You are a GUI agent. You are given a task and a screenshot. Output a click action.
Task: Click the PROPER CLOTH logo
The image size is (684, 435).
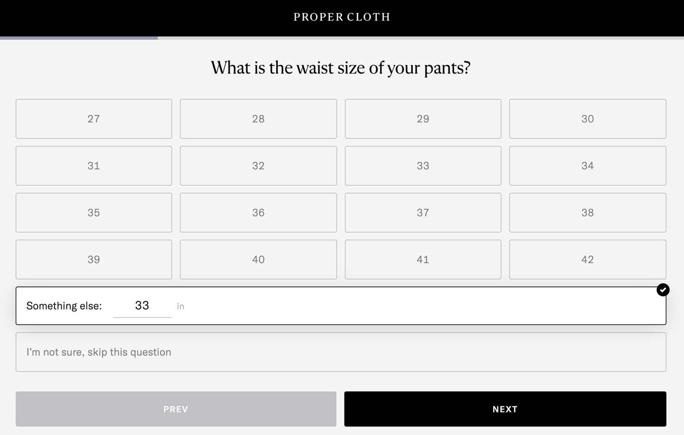point(342,17)
